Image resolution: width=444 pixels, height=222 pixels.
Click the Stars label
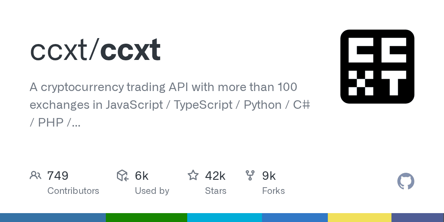click(x=215, y=191)
